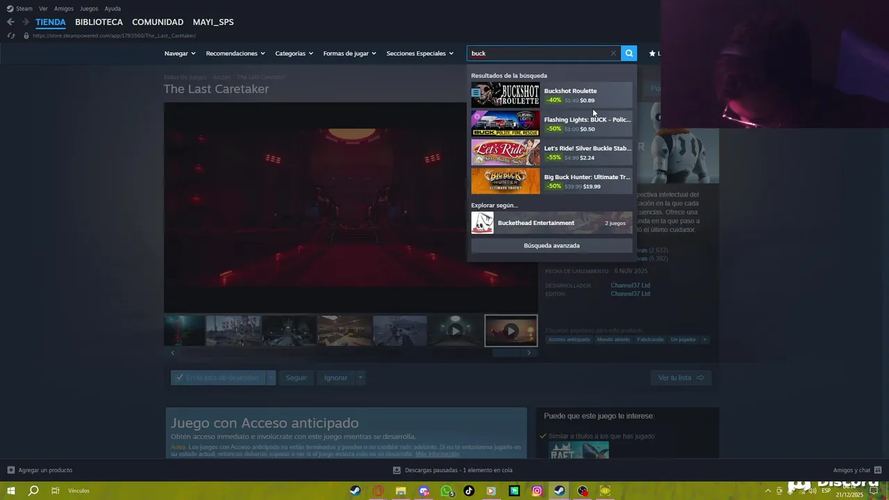Select Buckshot Roulette search result
Screen dimensions: 889x500
[x=551, y=95]
